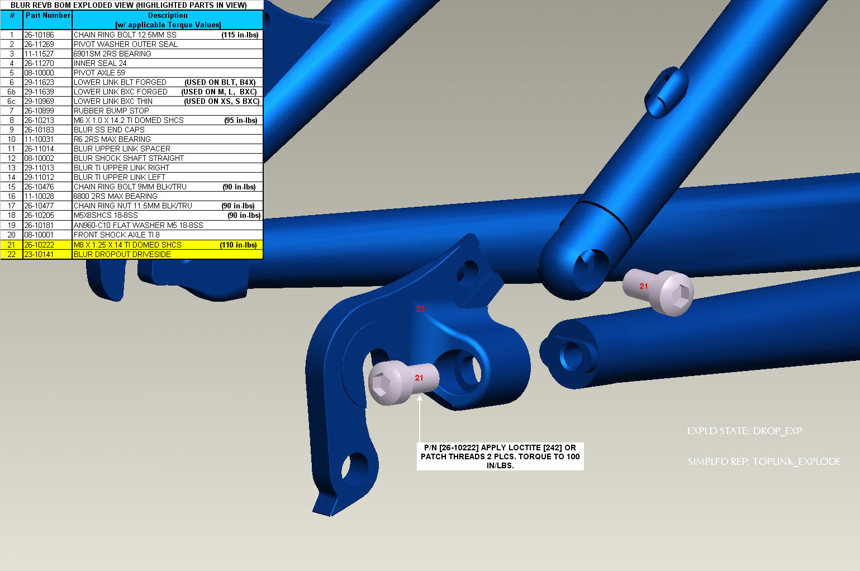This screenshot has height=571, width=860.
Task: Select the EXPLD STATE: DROP_EXP text
Action: pyautogui.click(x=744, y=431)
